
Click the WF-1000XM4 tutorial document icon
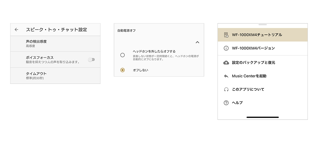tap(226, 35)
